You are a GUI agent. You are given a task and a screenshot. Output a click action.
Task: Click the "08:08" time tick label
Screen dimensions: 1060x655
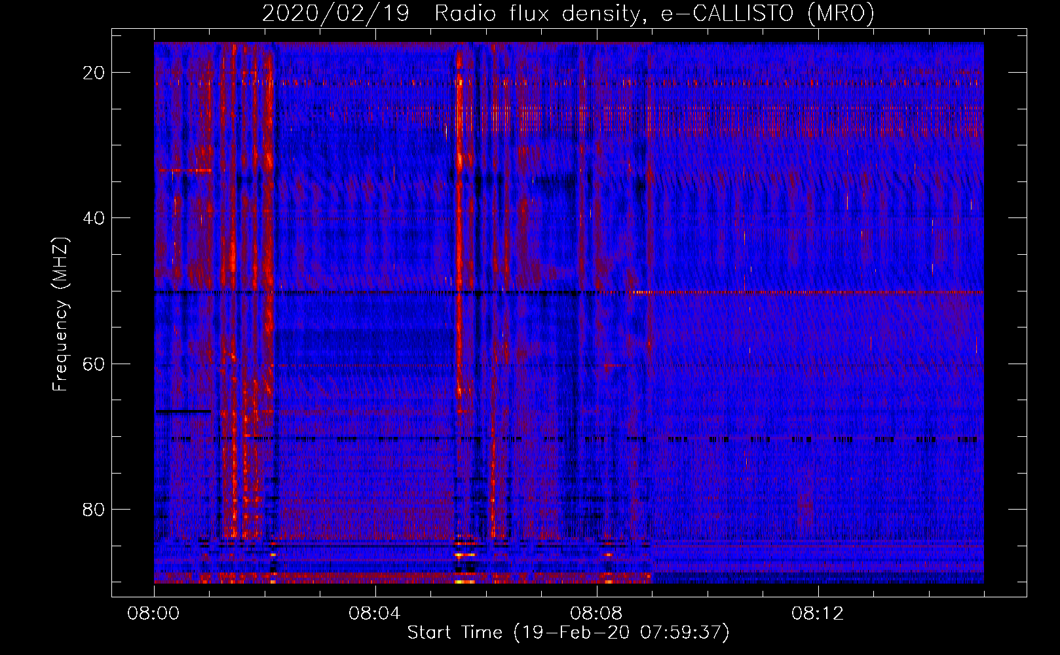(596, 614)
